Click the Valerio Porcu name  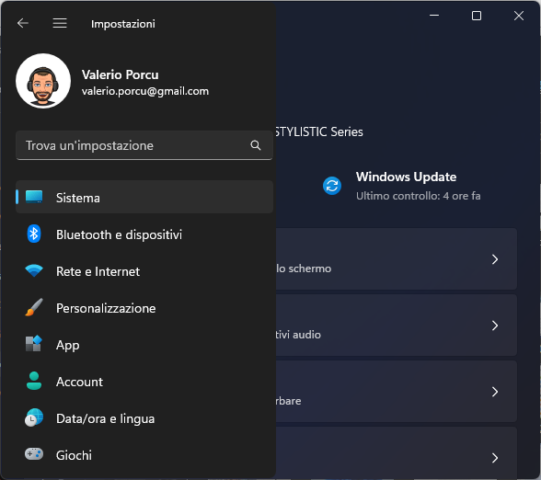click(x=120, y=74)
